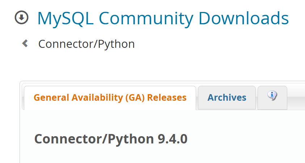Click the Connector/Python 9.4.0 heading
This screenshot has width=305, height=163.
[x=111, y=139]
